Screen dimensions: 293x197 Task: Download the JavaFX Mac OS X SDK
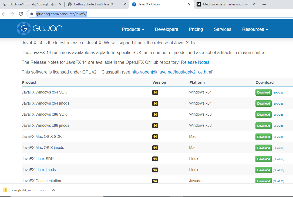tap(263, 137)
